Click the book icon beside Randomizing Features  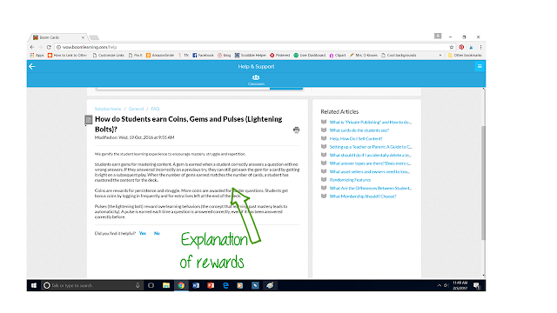324,180
